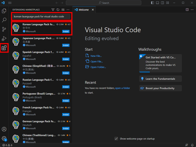Open Get Started with VS Code walkthrough
The width and height of the screenshot is (196, 147).
click(x=160, y=63)
